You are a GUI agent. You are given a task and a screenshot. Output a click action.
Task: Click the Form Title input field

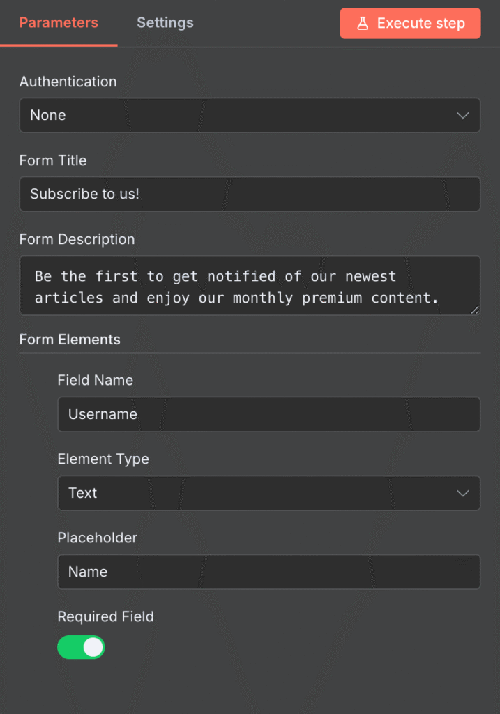pos(249,194)
